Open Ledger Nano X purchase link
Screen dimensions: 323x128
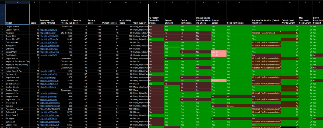point(48,30)
